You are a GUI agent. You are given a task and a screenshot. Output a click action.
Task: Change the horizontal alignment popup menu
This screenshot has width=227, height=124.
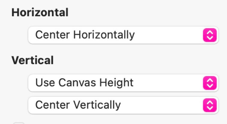click(123, 36)
